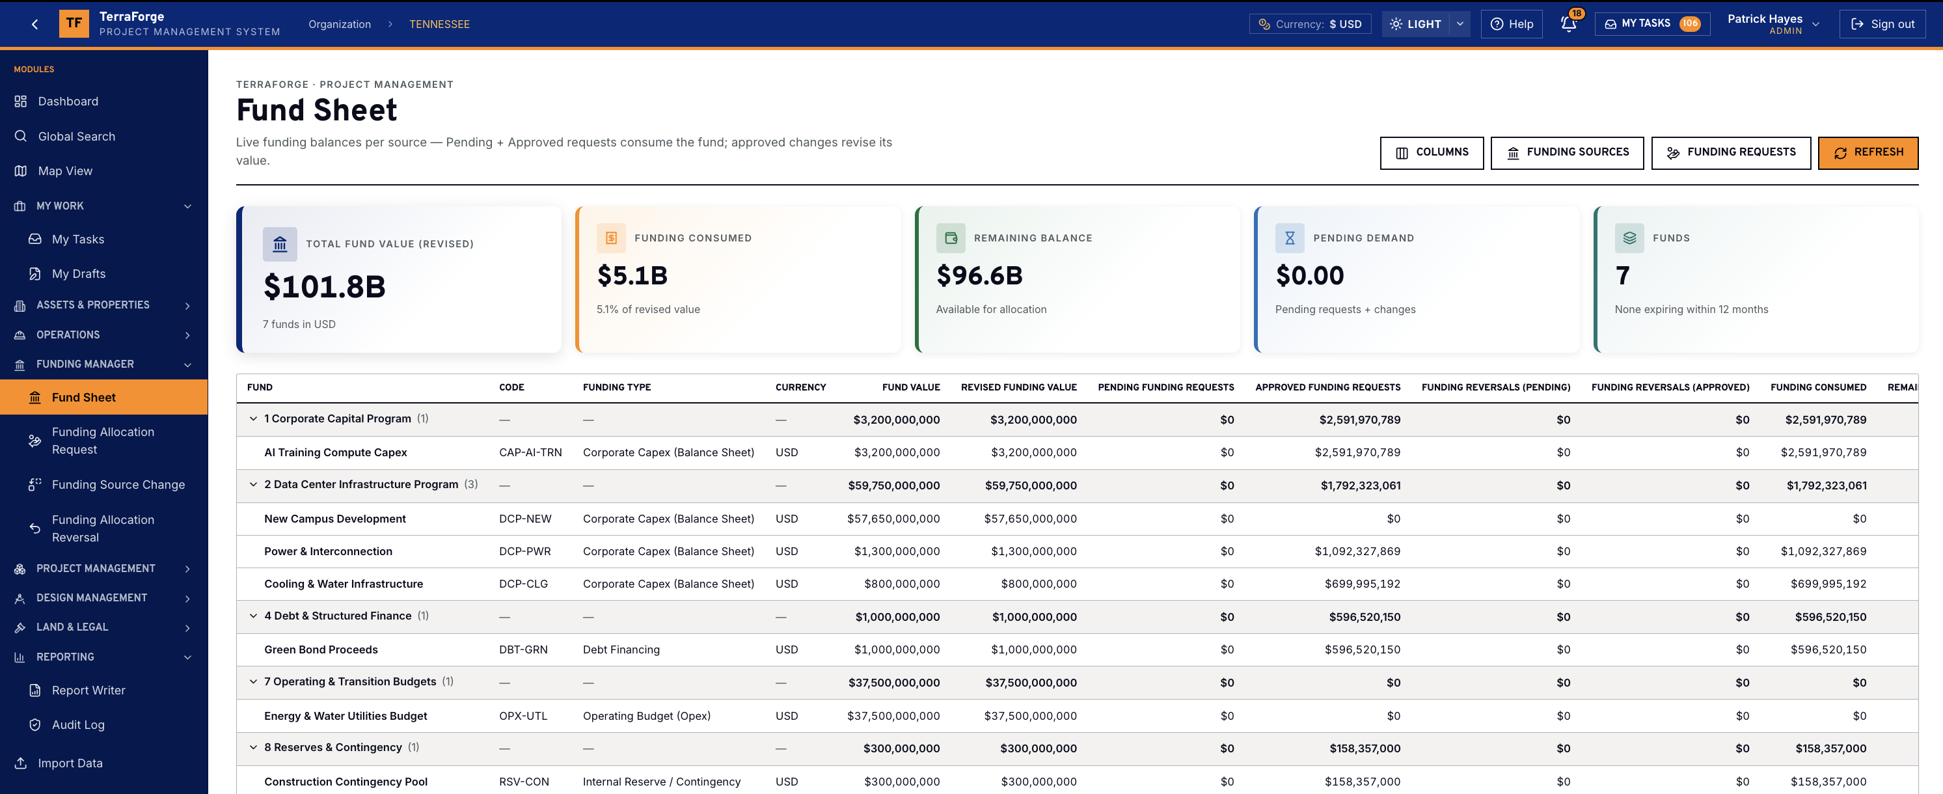Click the My Drafts document icon
Screen dimensions: 1943x794
point(34,273)
